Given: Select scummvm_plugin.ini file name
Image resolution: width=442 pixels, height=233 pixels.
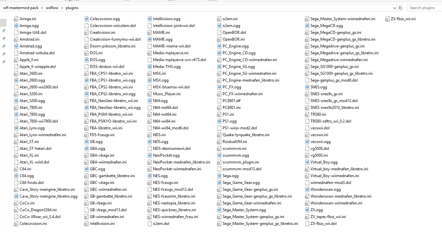Looking at the screenshot, I should (241, 162).
